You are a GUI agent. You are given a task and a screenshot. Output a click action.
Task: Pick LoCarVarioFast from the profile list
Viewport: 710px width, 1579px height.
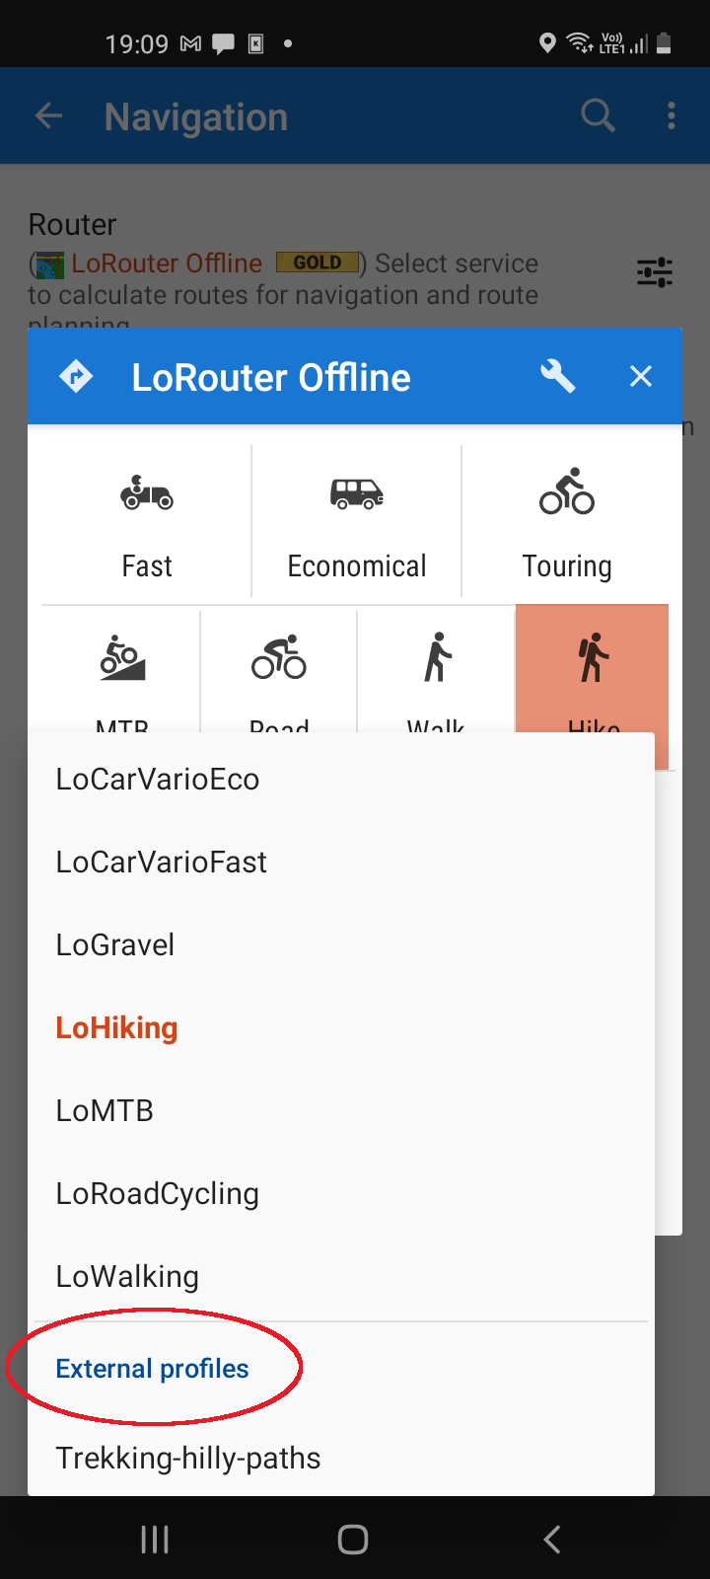[x=162, y=863]
